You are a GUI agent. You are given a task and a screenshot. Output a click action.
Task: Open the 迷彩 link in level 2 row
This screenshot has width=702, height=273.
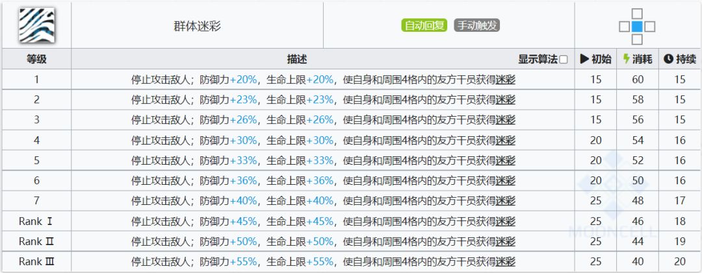(506, 100)
